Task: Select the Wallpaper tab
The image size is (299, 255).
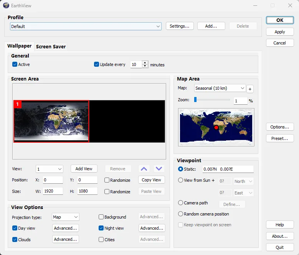Action: [20, 46]
